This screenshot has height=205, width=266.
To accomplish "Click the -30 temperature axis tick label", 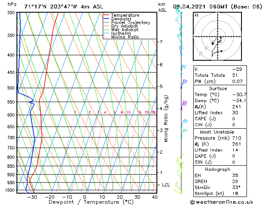I will coord(32,197).
